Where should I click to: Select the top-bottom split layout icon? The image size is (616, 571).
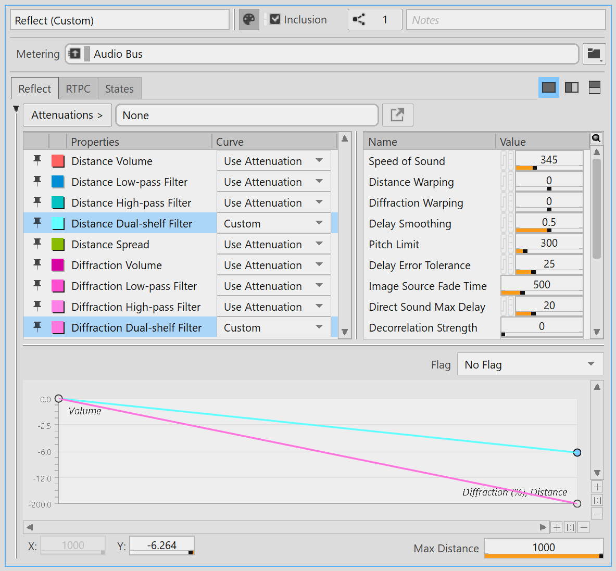click(x=595, y=87)
